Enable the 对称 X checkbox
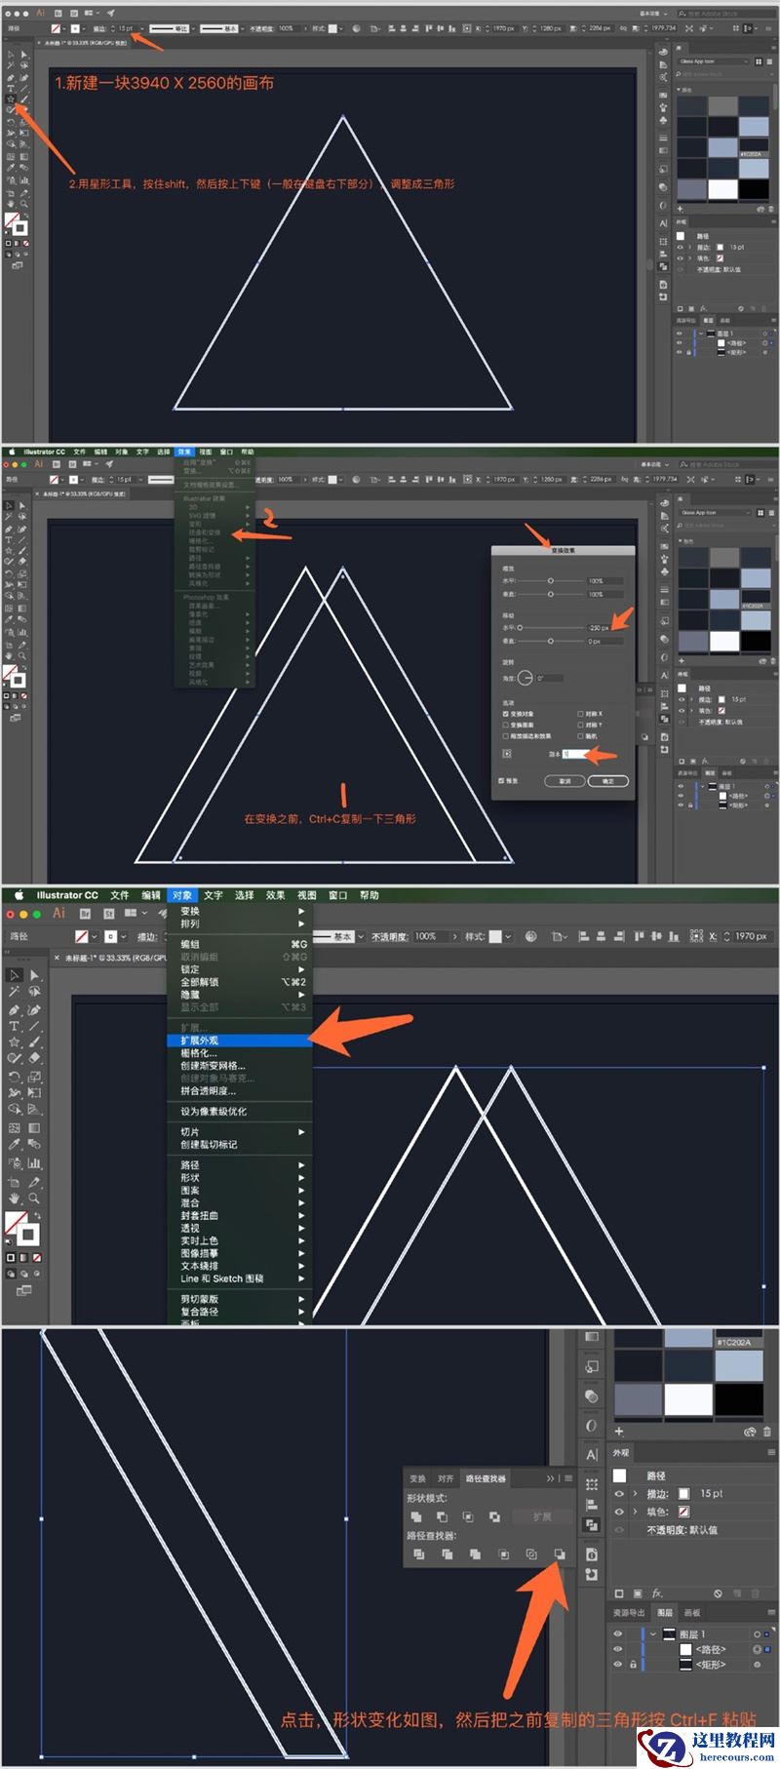 tap(580, 714)
